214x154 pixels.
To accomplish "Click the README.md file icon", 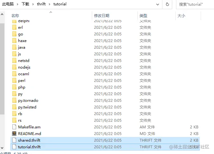I will [14, 133].
